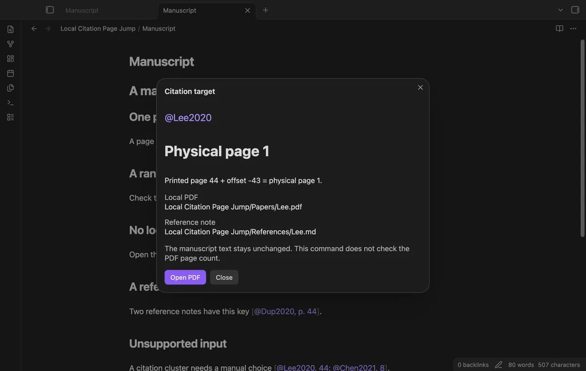Click the pencil editing mode status icon
586x371 pixels.
(499, 365)
